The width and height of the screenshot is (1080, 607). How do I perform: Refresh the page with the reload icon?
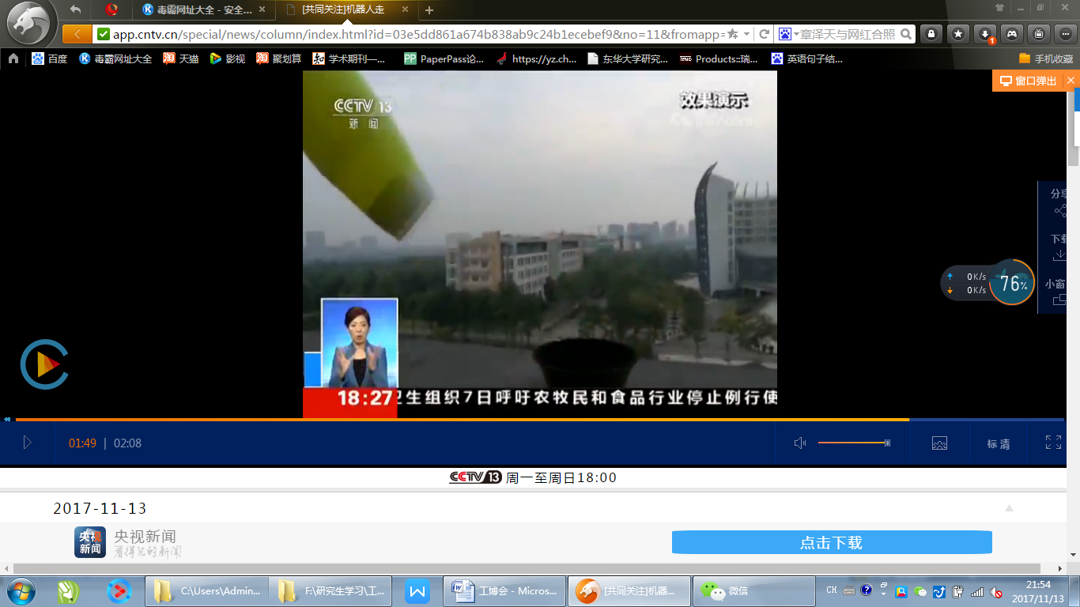[764, 34]
